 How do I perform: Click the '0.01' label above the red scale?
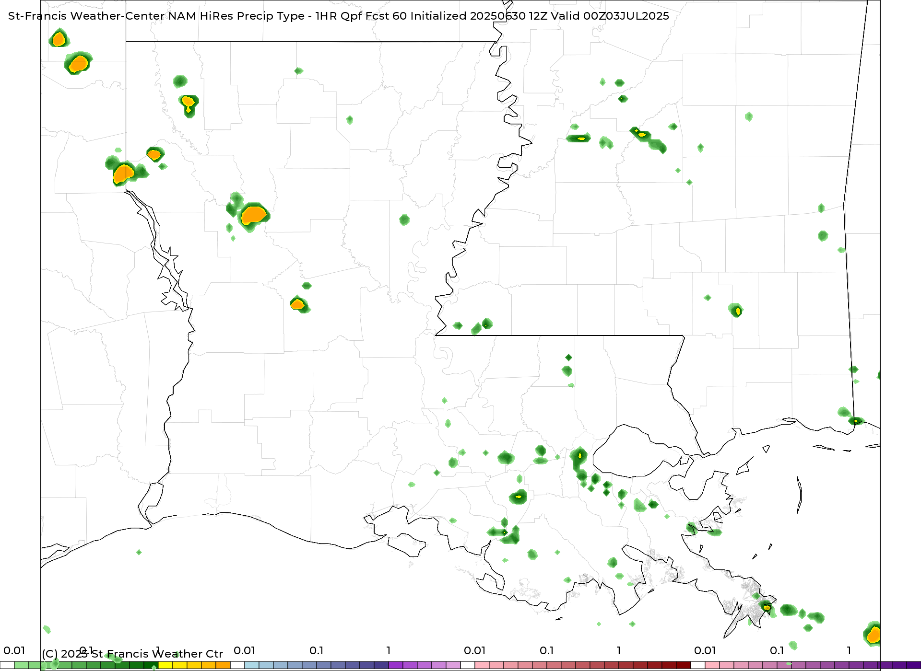pos(474,650)
